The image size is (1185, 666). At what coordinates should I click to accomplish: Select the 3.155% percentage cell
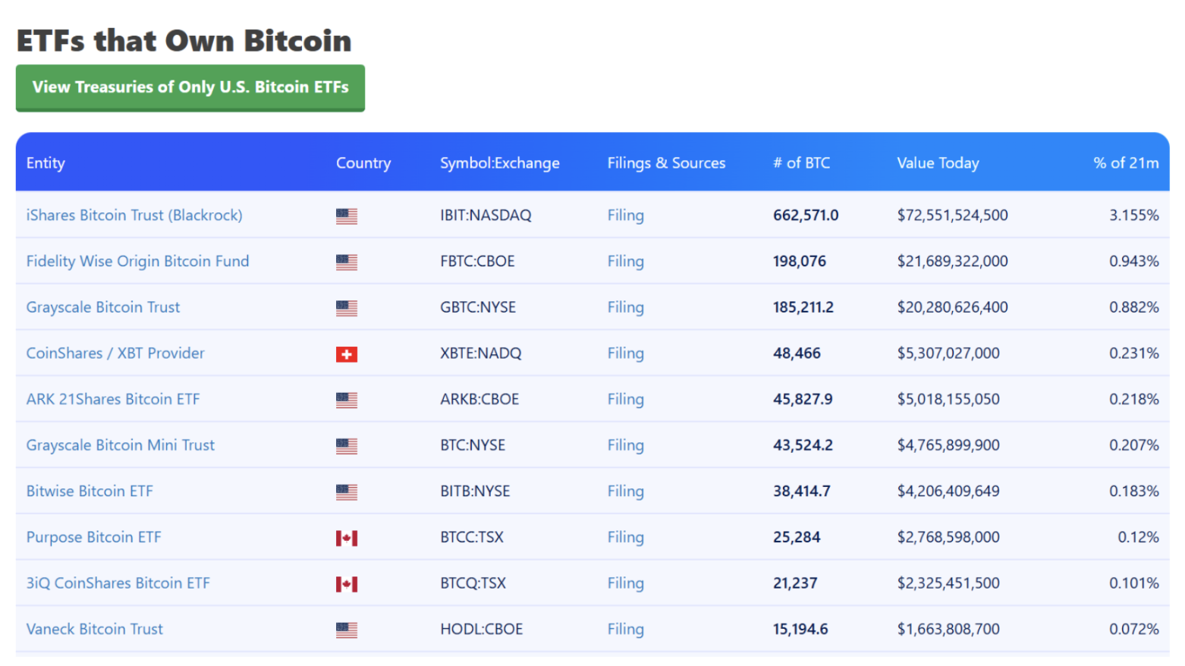point(1134,215)
